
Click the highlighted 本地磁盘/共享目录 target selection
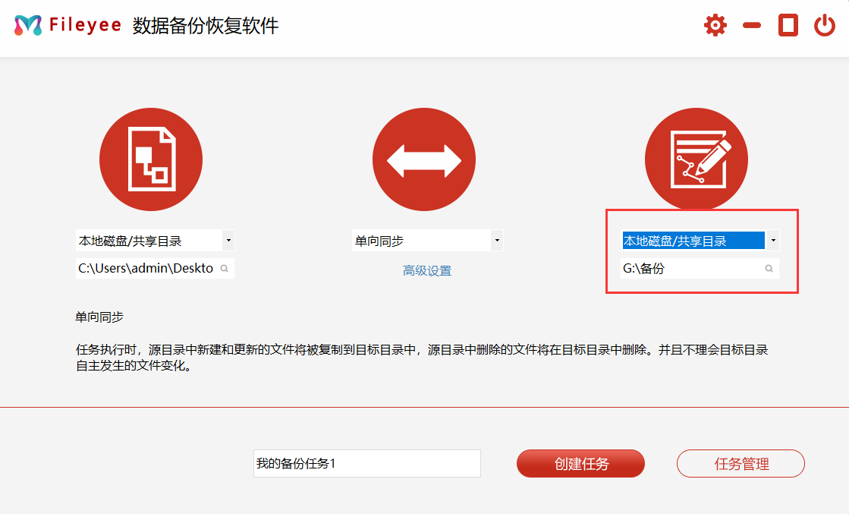click(x=690, y=239)
